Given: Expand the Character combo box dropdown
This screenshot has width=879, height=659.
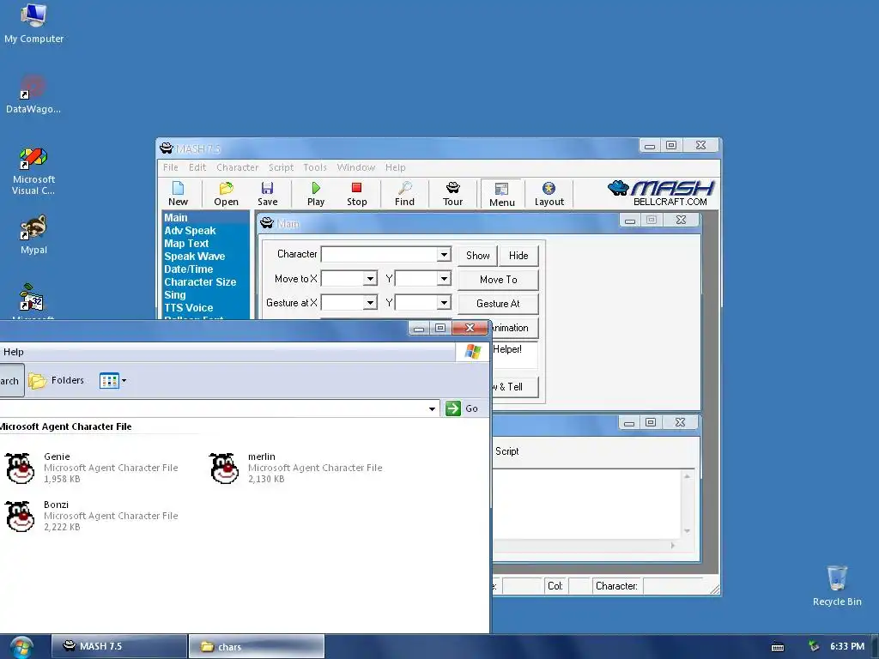Looking at the screenshot, I should click(x=444, y=254).
